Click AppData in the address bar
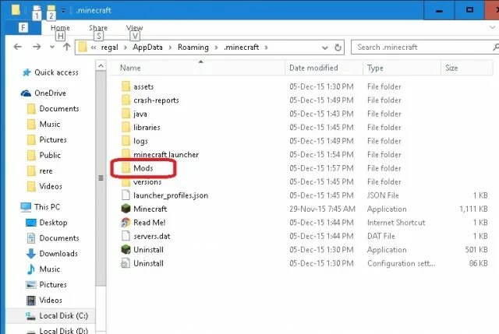The height and width of the screenshot is (334, 499). click(147, 47)
